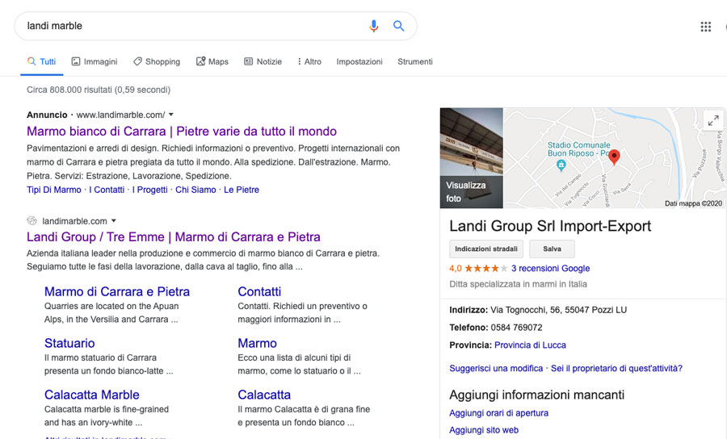This screenshot has height=439, width=727.
Task: Open Provincia di Lucca link
Action: tap(530, 345)
